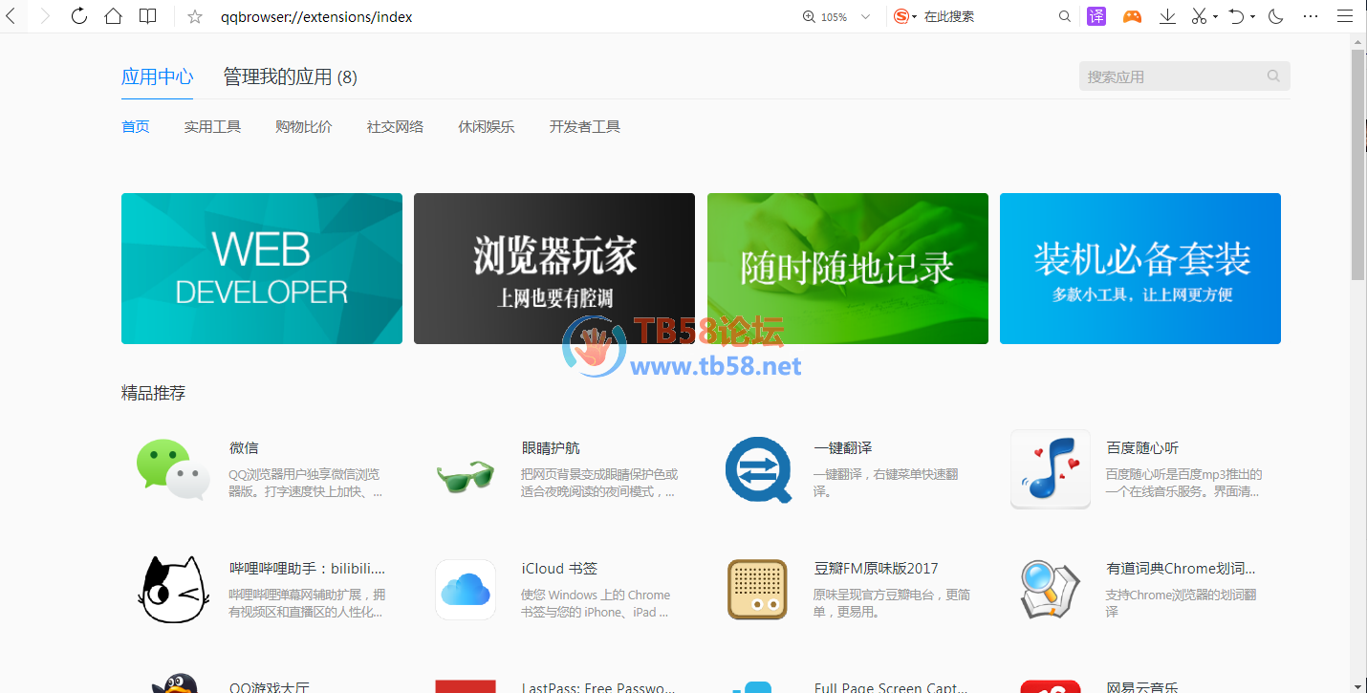Expand the screenshot tool dropdown arrow
Image resolution: width=1367 pixels, height=693 pixels.
coord(1215,17)
